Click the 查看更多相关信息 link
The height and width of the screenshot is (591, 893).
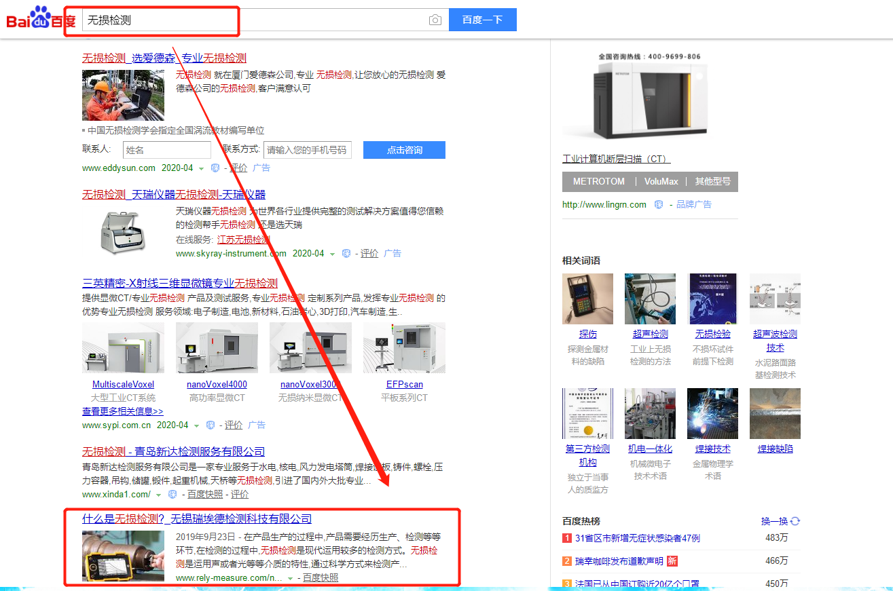click(x=124, y=411)
